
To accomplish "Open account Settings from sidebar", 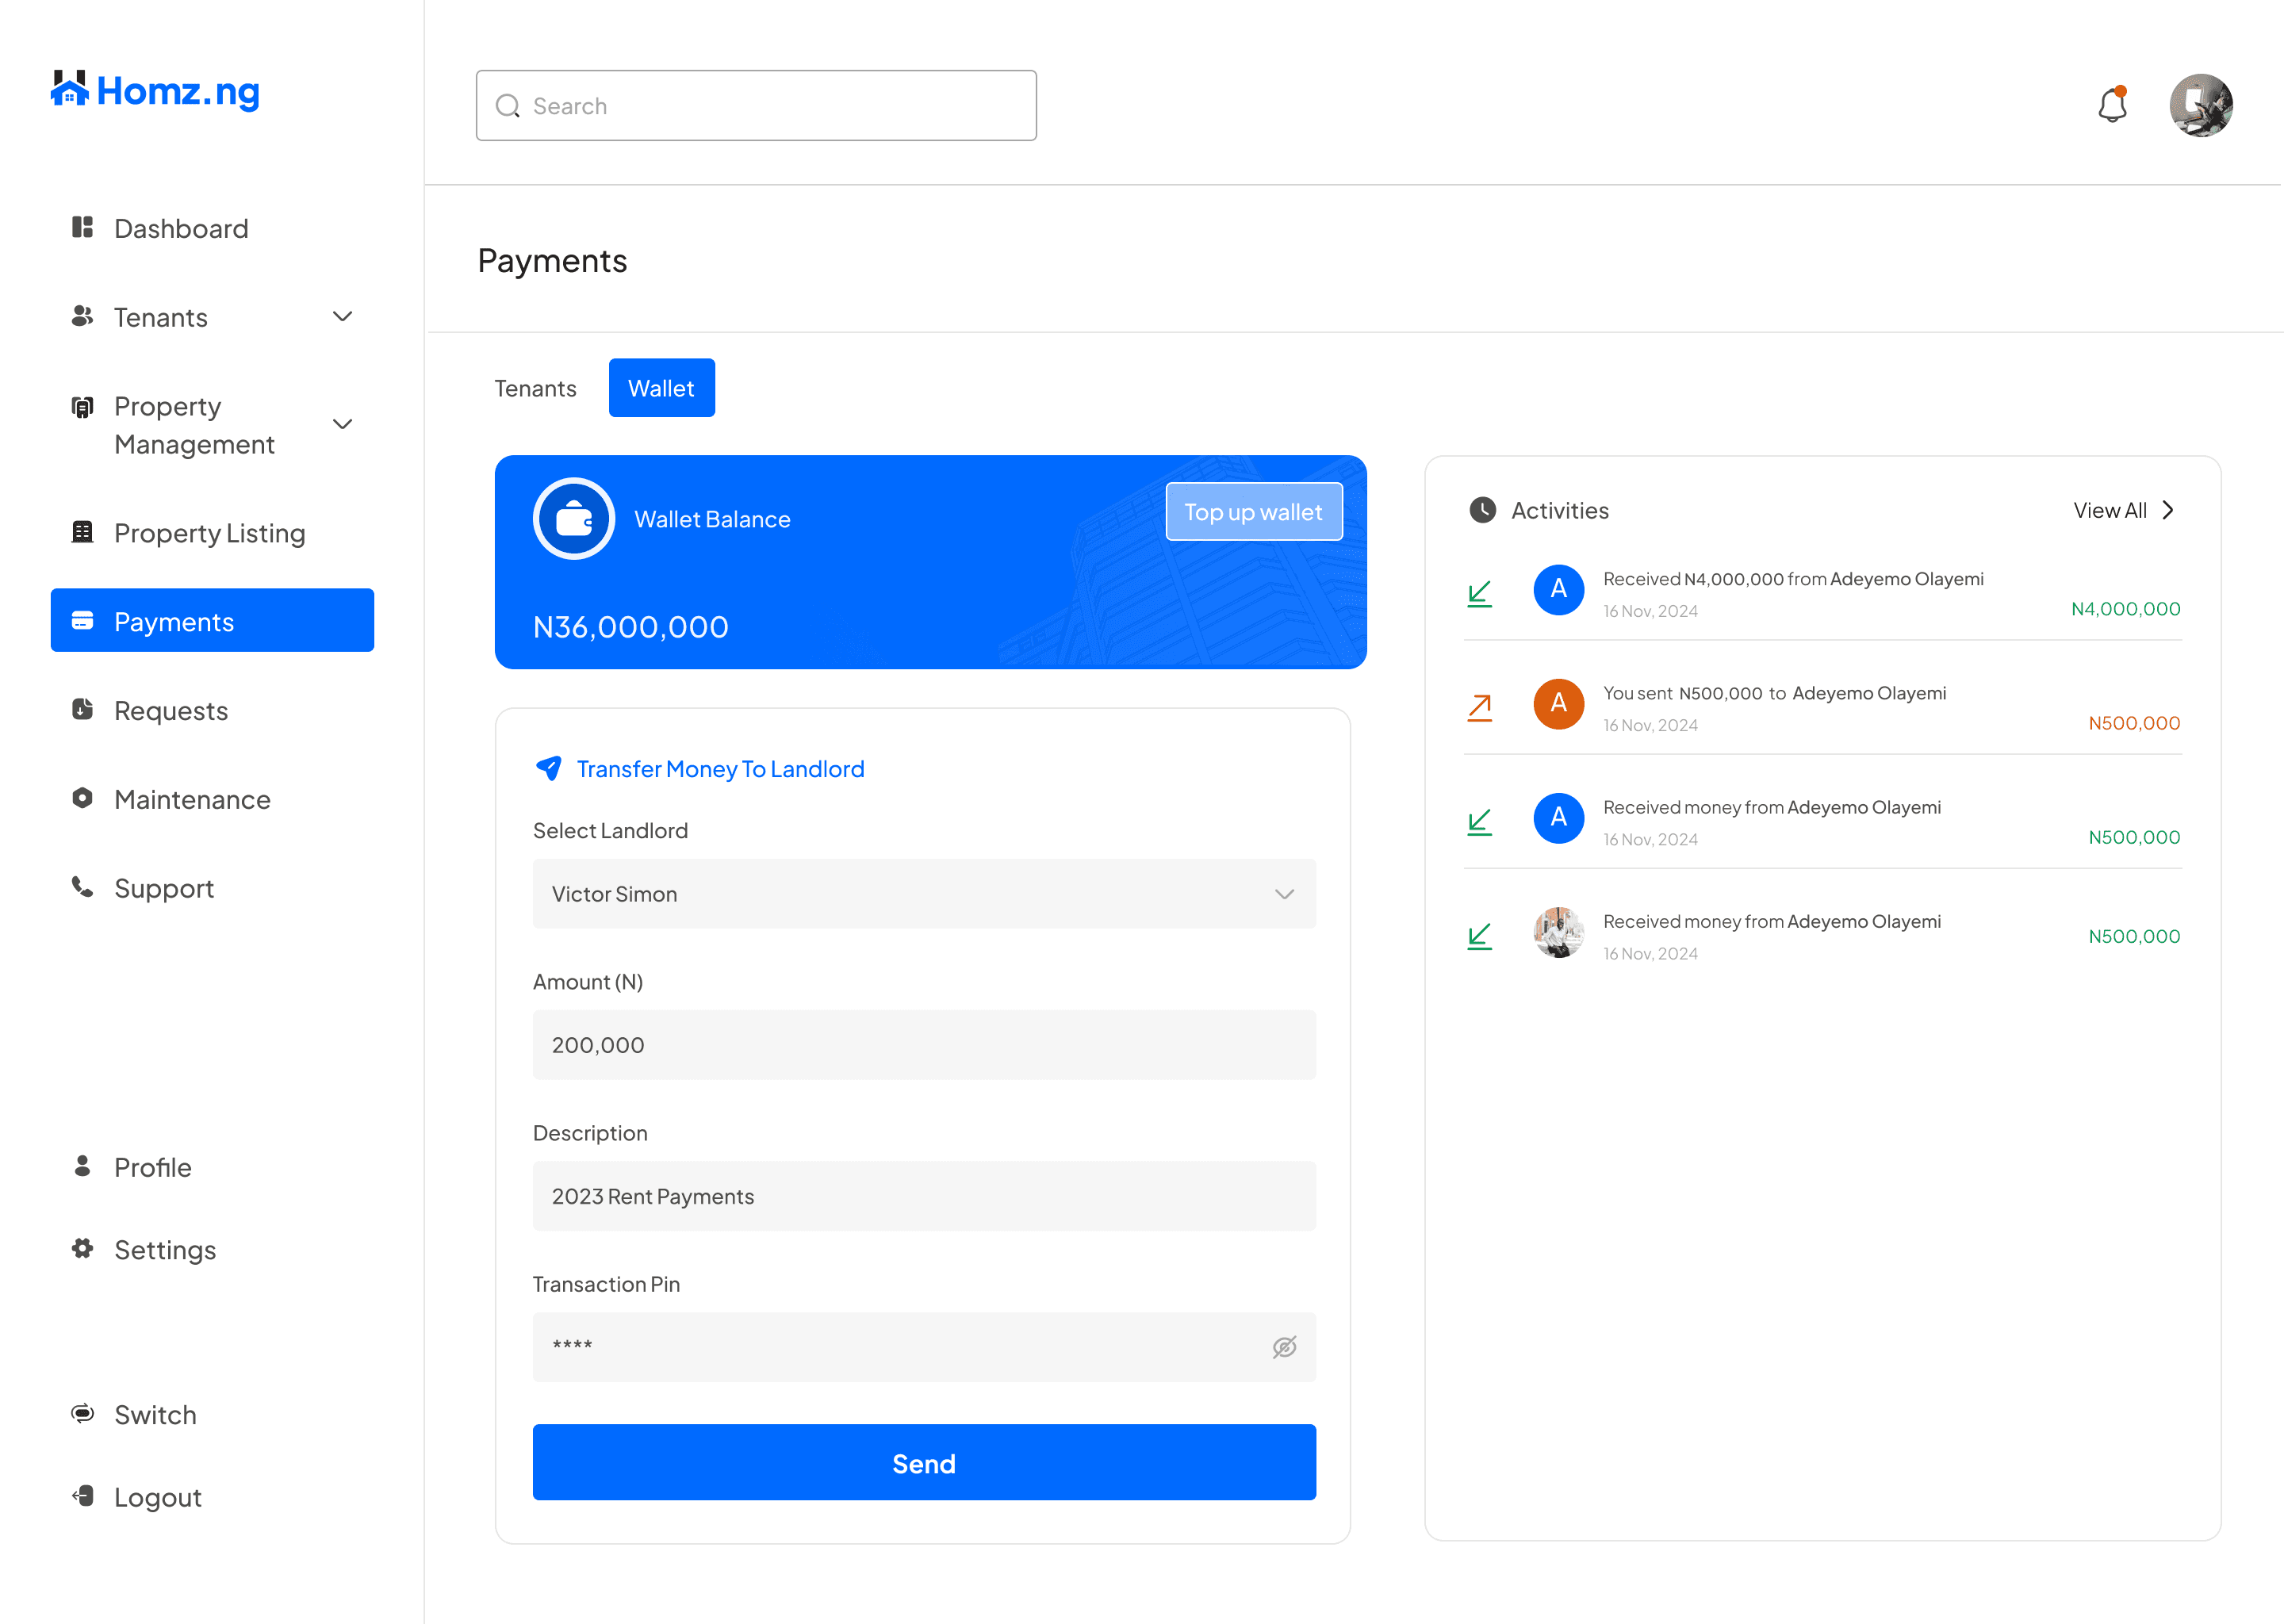I will (165, 1250).
